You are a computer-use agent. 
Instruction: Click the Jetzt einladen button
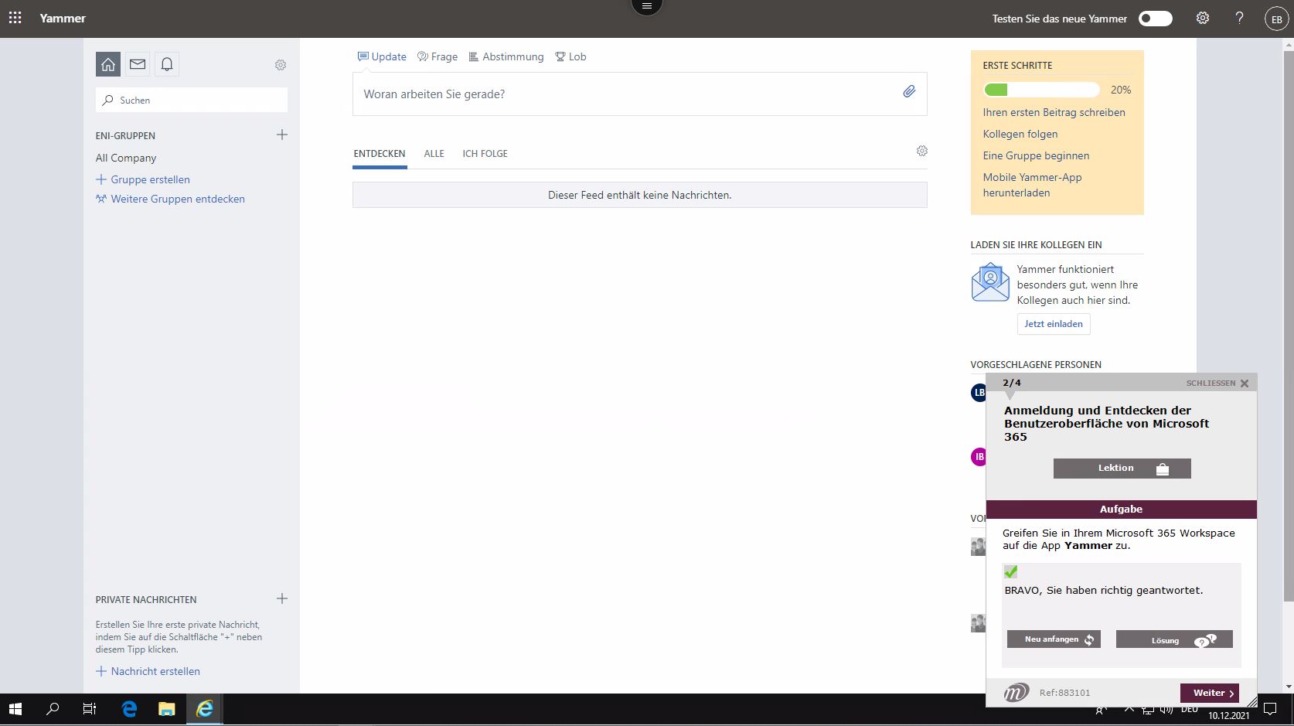click(1054, 324)
